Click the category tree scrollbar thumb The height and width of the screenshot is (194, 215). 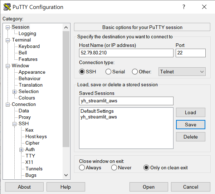pyautogui.click(x=66, y=89)
